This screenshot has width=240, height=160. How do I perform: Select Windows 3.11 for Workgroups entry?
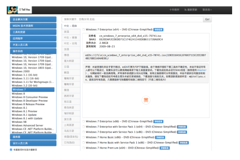tap(33, 82)
